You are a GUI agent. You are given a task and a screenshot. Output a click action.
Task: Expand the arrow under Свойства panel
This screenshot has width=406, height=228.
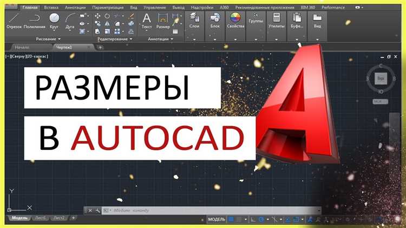pos(235,40)
